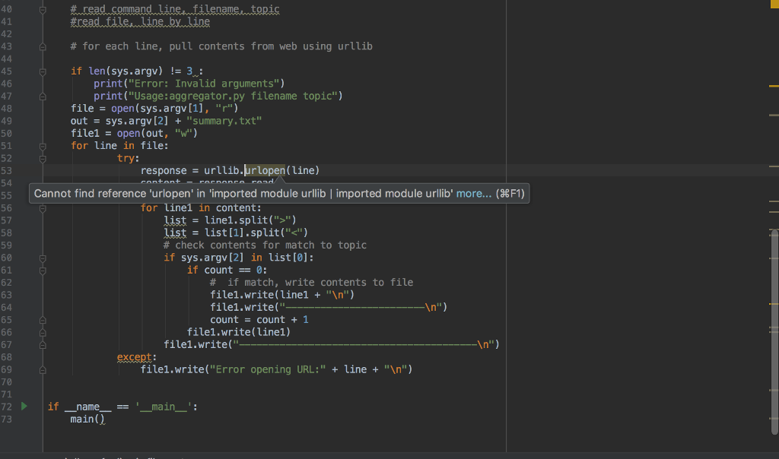This screenshot has width=779, height=459.
Task: Click 'file1.write(line1)' on line 66
Action: click(238, 332)
